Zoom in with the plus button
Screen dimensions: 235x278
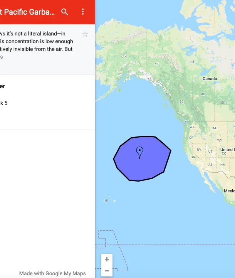(107, 259)
